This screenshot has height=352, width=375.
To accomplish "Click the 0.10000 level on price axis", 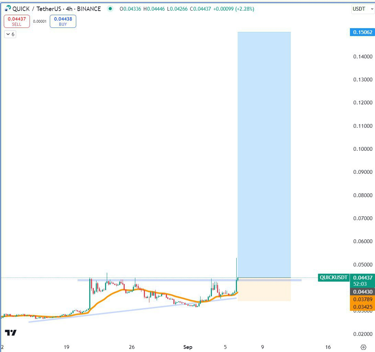I will (x=363, y=149).
